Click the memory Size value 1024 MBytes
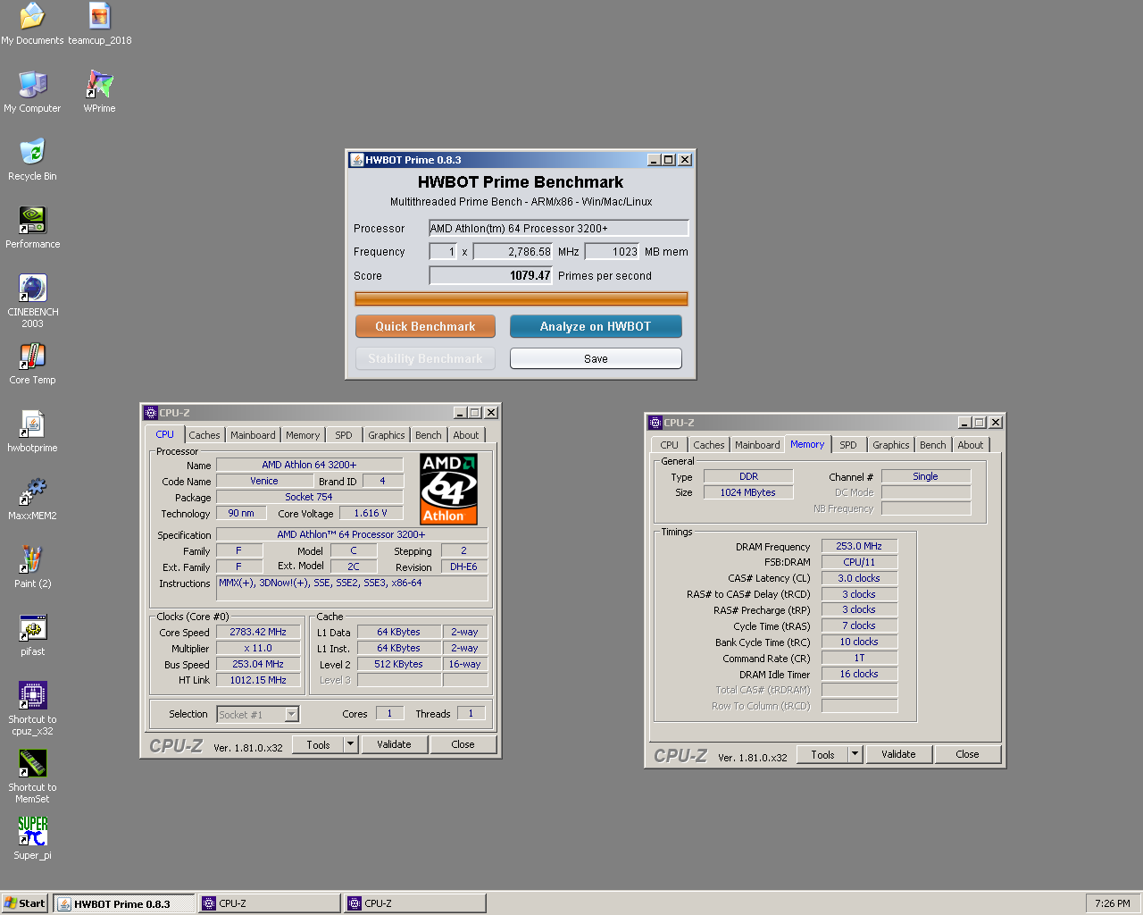 748,492
